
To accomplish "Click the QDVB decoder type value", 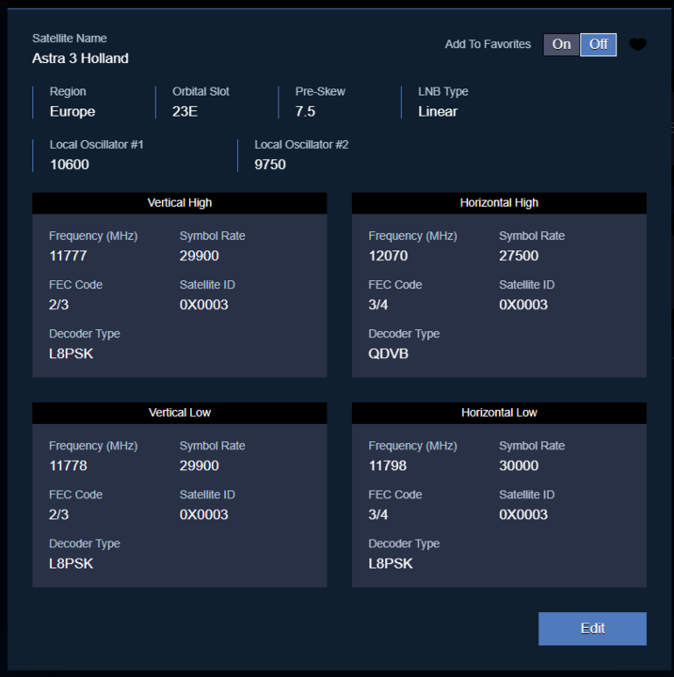I will 388,354.
